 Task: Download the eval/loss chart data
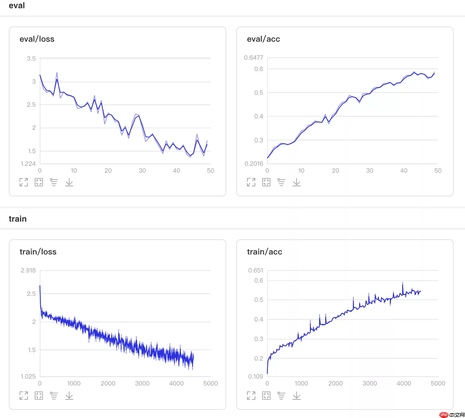69,182
